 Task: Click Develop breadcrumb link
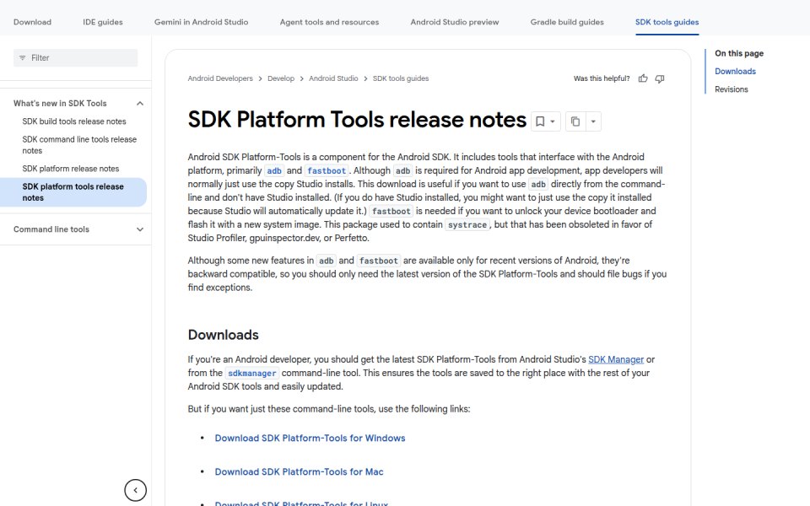click(280, 78)
